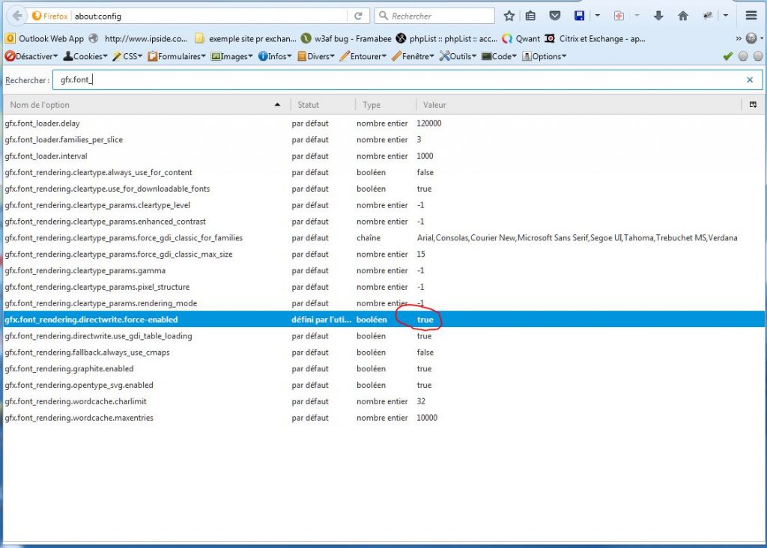Bookmark this page with the star icon
Screen dimensions: 767x548
[x=509, y=16]
